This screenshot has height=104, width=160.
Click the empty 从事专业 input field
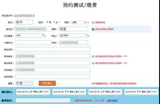click(33, 43)
